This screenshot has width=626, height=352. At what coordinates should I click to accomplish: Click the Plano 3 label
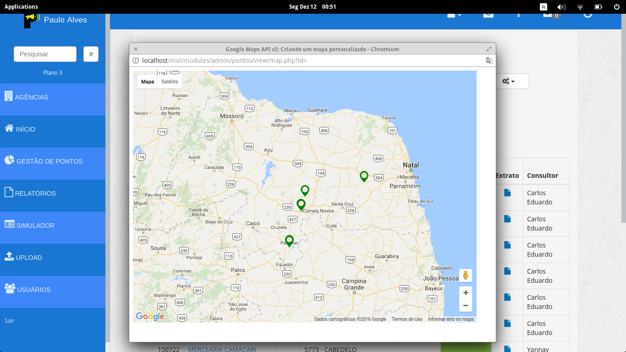coord(53,73)
